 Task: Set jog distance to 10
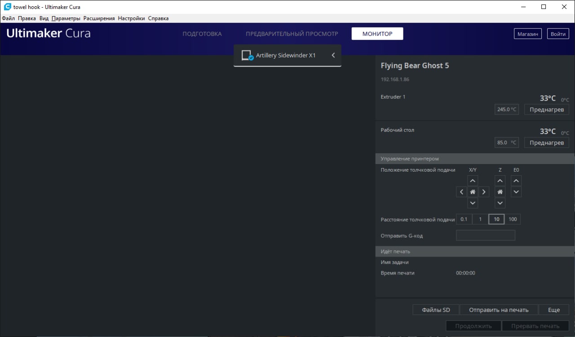pos(496,219)
